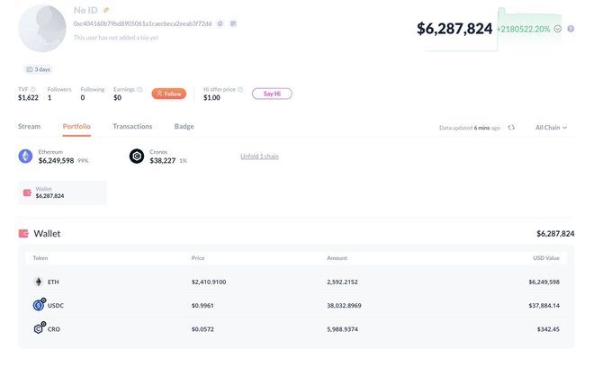The height and width of the screenshot is (367, 612).
Task: Click CRO value $342.45
Action: (548, 329)
